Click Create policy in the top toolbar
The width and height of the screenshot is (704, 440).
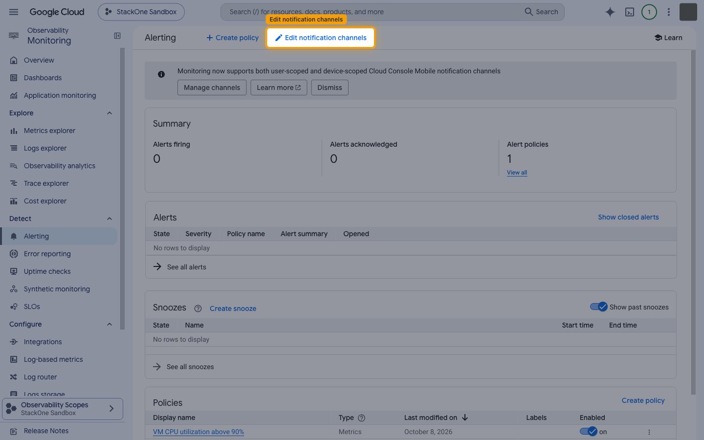232,38
